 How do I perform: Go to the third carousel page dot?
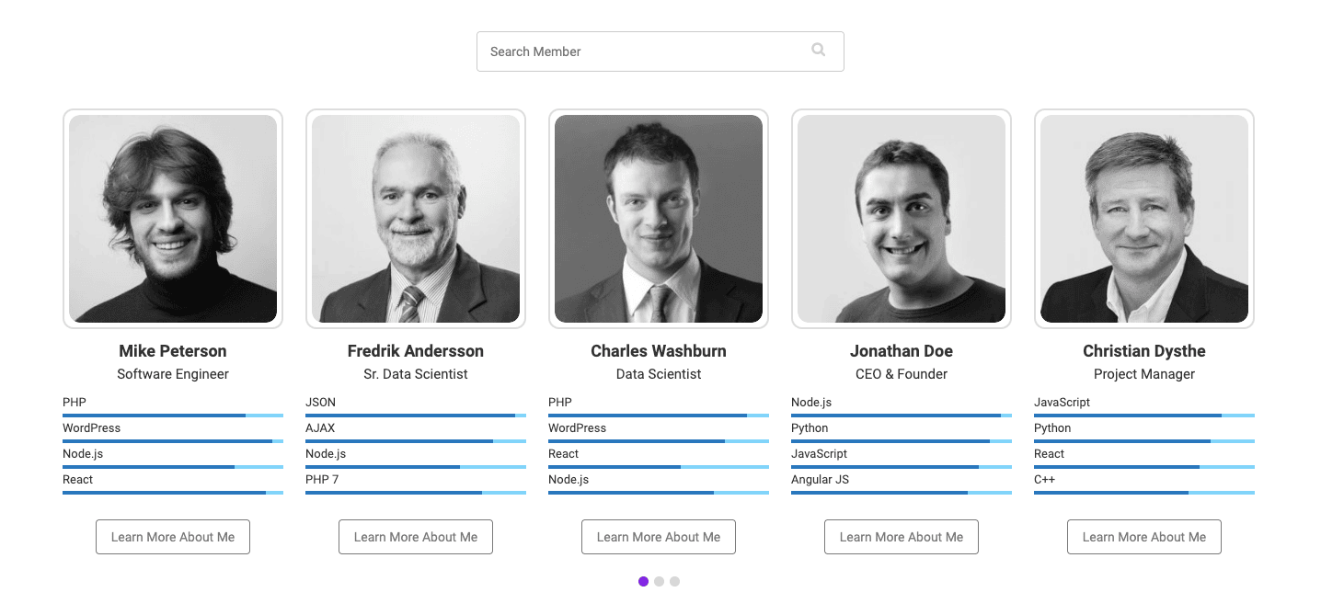(674, 581)
